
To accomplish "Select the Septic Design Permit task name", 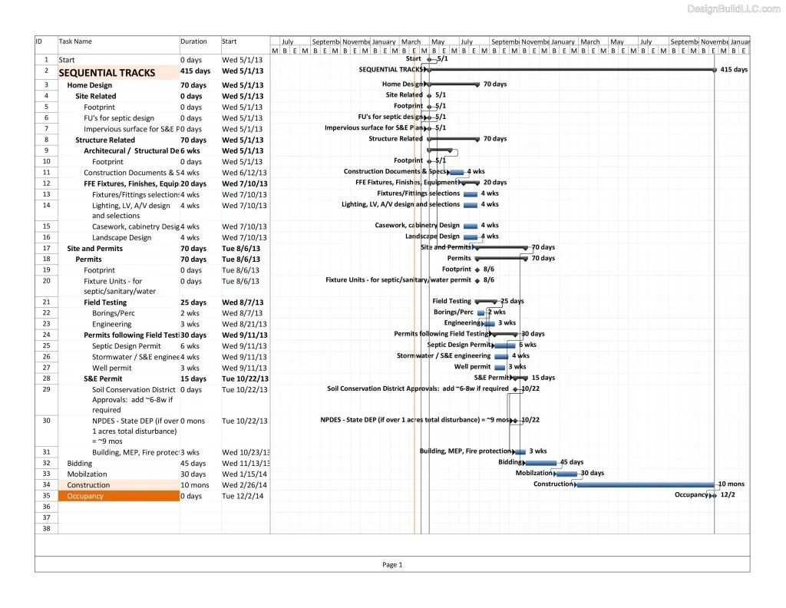I will (x=127, y=346).
